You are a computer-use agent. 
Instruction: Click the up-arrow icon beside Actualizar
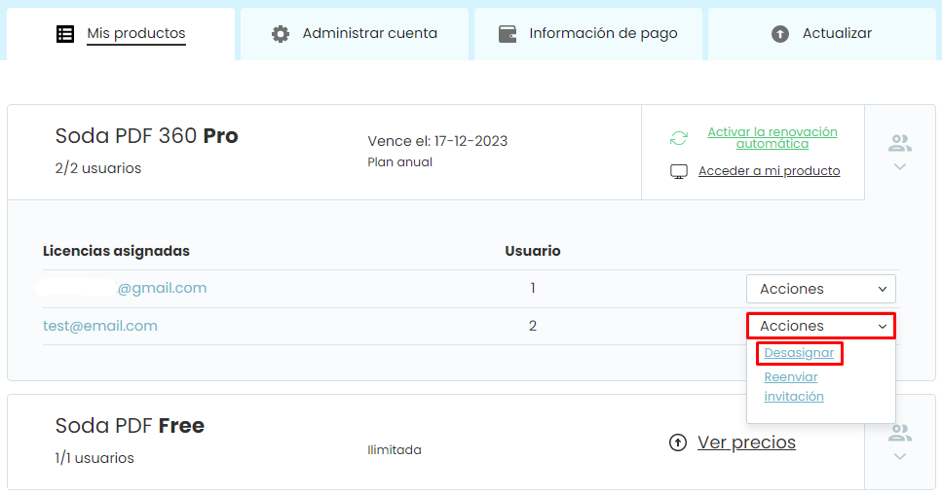[x=779, y=34]
